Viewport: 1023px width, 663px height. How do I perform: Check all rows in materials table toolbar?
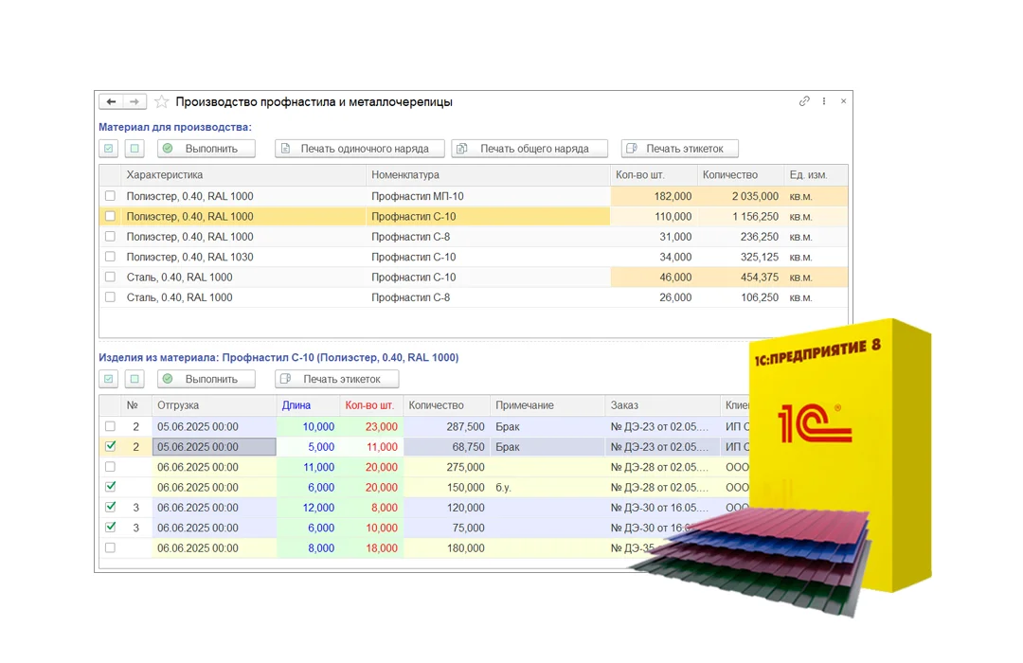pyautogui.click(x=109, y=149)
